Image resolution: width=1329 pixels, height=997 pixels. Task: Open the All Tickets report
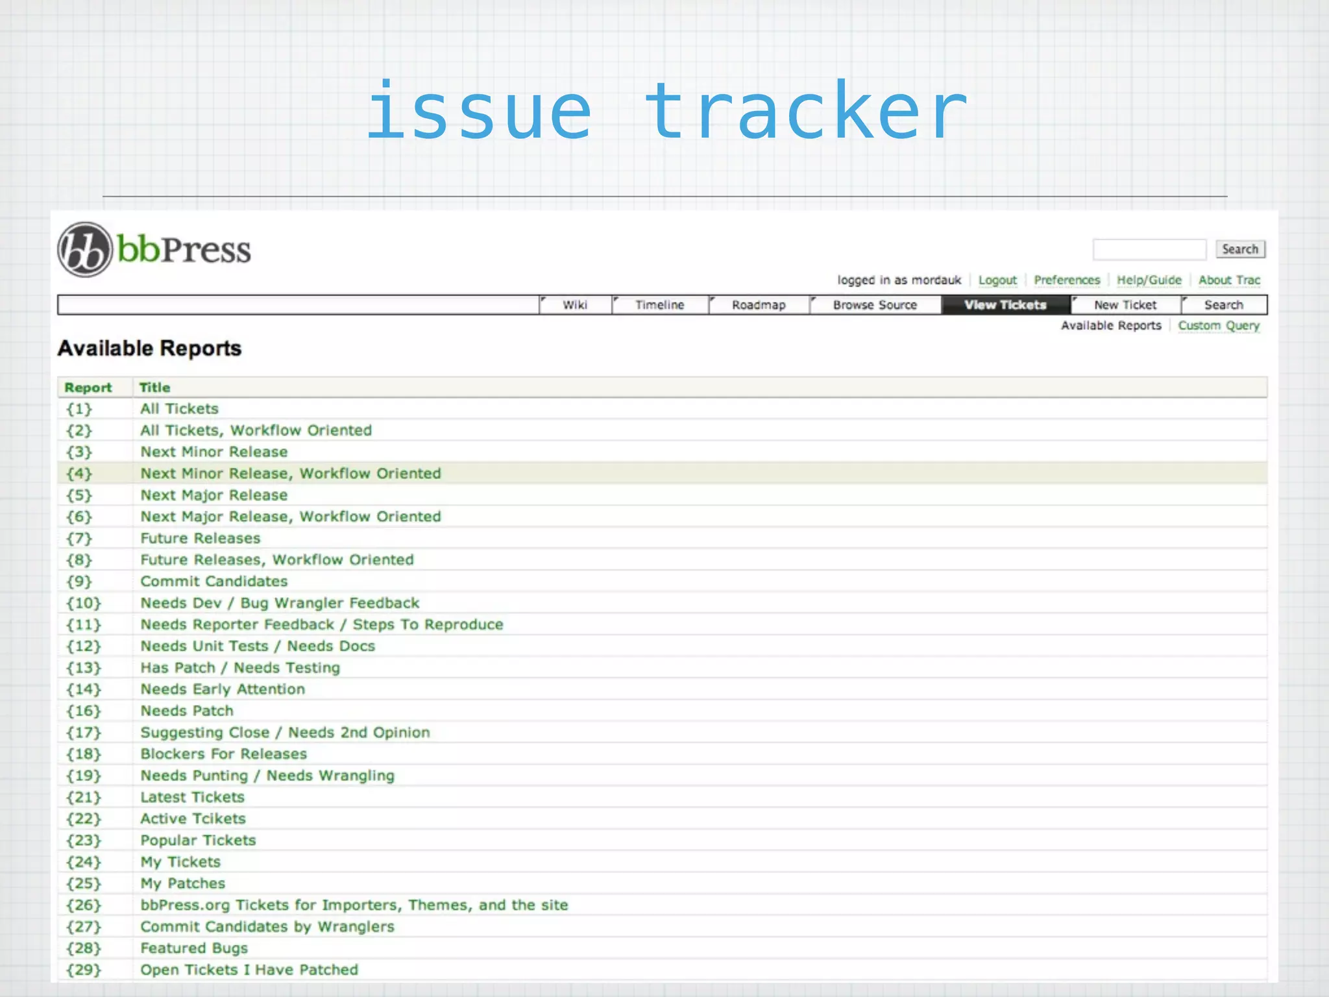coord(179,409)
